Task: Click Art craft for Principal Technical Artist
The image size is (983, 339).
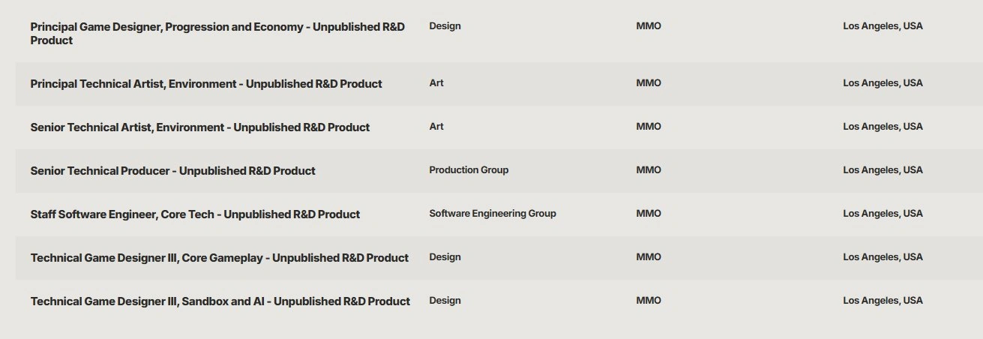Action: [x=436, y=83]
